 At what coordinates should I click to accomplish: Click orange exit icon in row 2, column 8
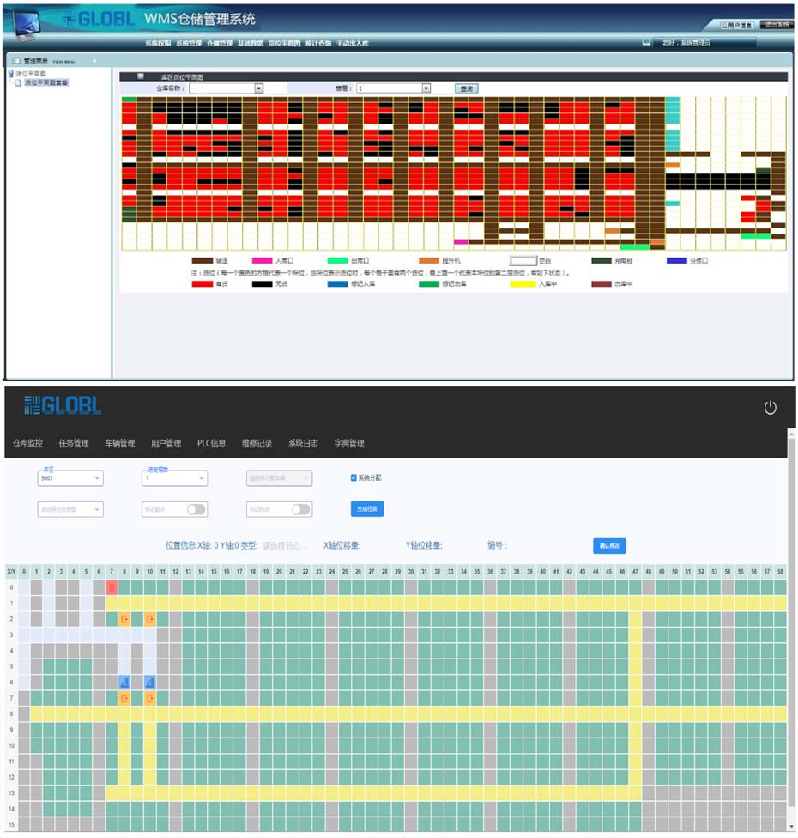pos(124,619)
